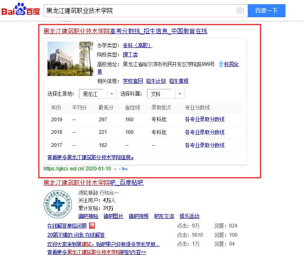Viewport: 304px width, 256px height.
Task: Click the 回复：824 reply count
Action: 226,226
